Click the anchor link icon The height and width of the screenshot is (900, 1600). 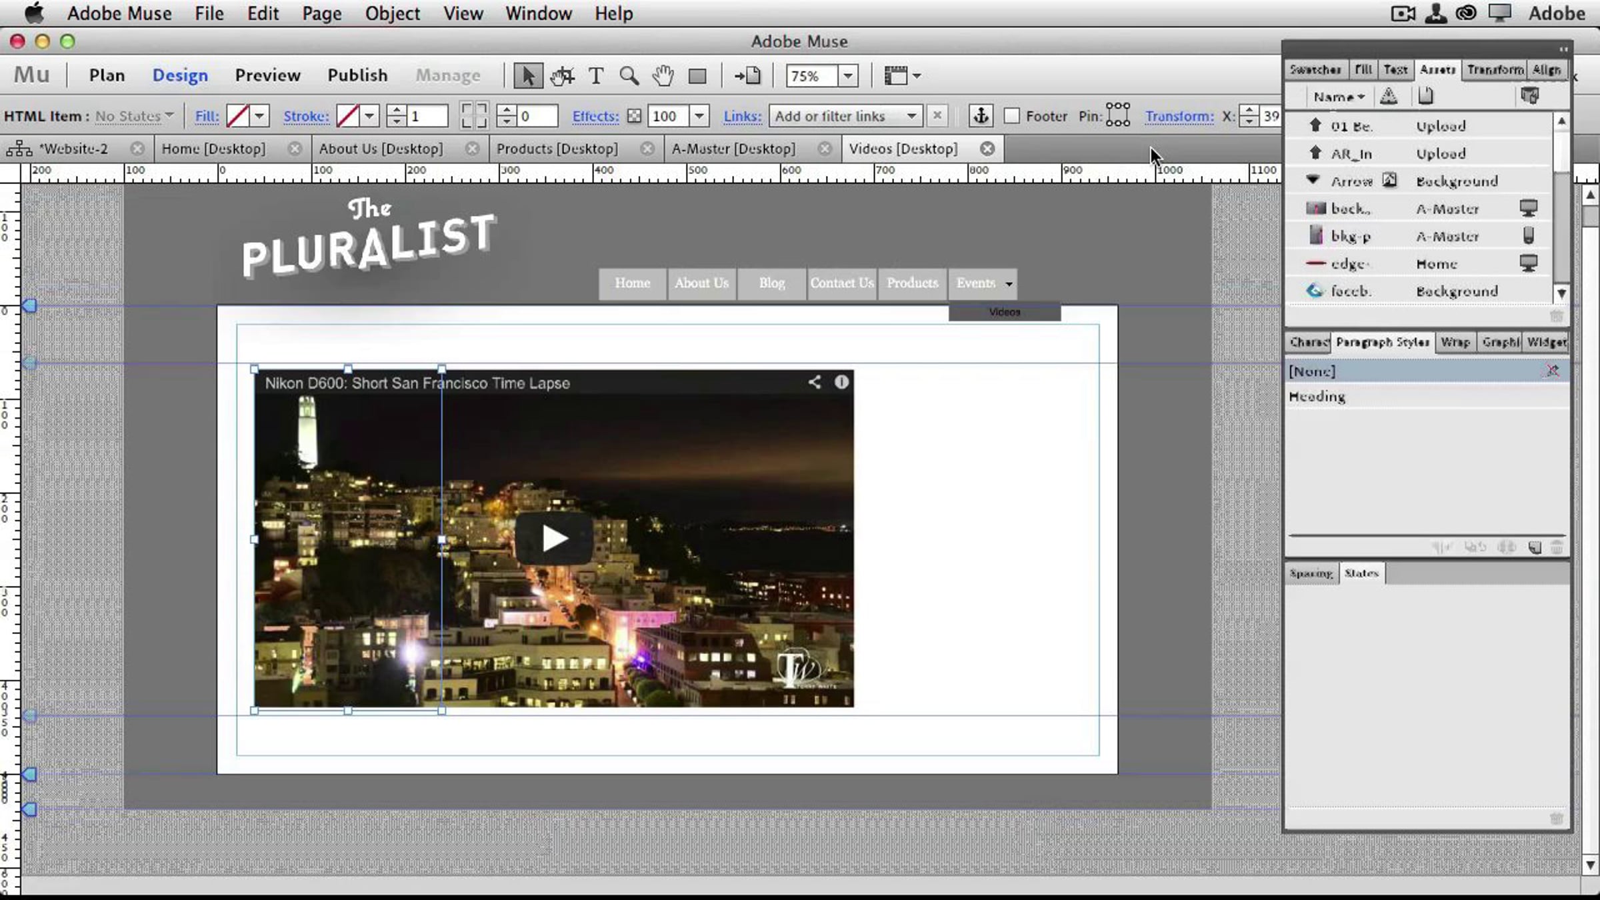[x=981, y=116]
